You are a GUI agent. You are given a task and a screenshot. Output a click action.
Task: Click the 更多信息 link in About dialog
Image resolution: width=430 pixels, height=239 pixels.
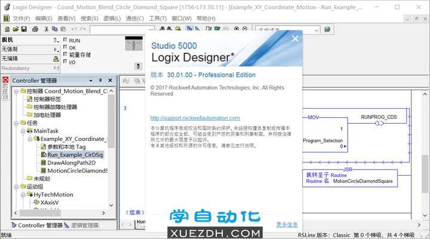click(x=287, y=225)
